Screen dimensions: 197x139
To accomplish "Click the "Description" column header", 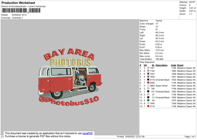I will tap(162, 65).
